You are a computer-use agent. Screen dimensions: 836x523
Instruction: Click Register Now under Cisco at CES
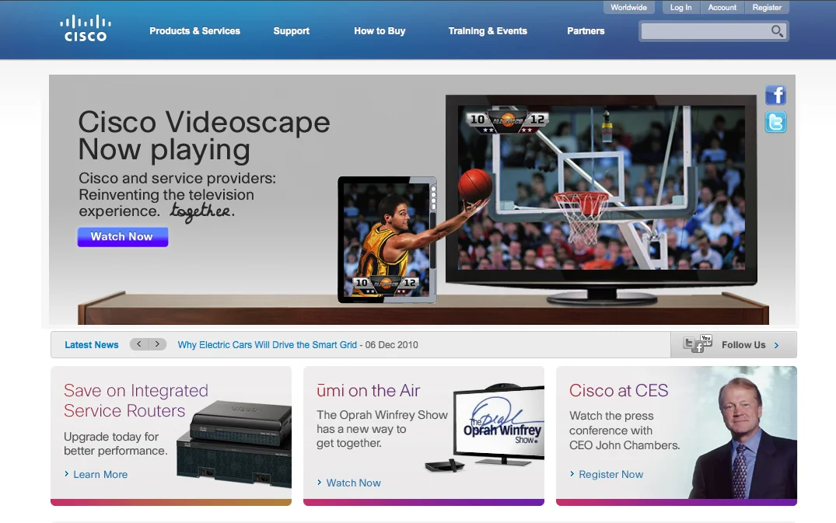pos(611,474)
